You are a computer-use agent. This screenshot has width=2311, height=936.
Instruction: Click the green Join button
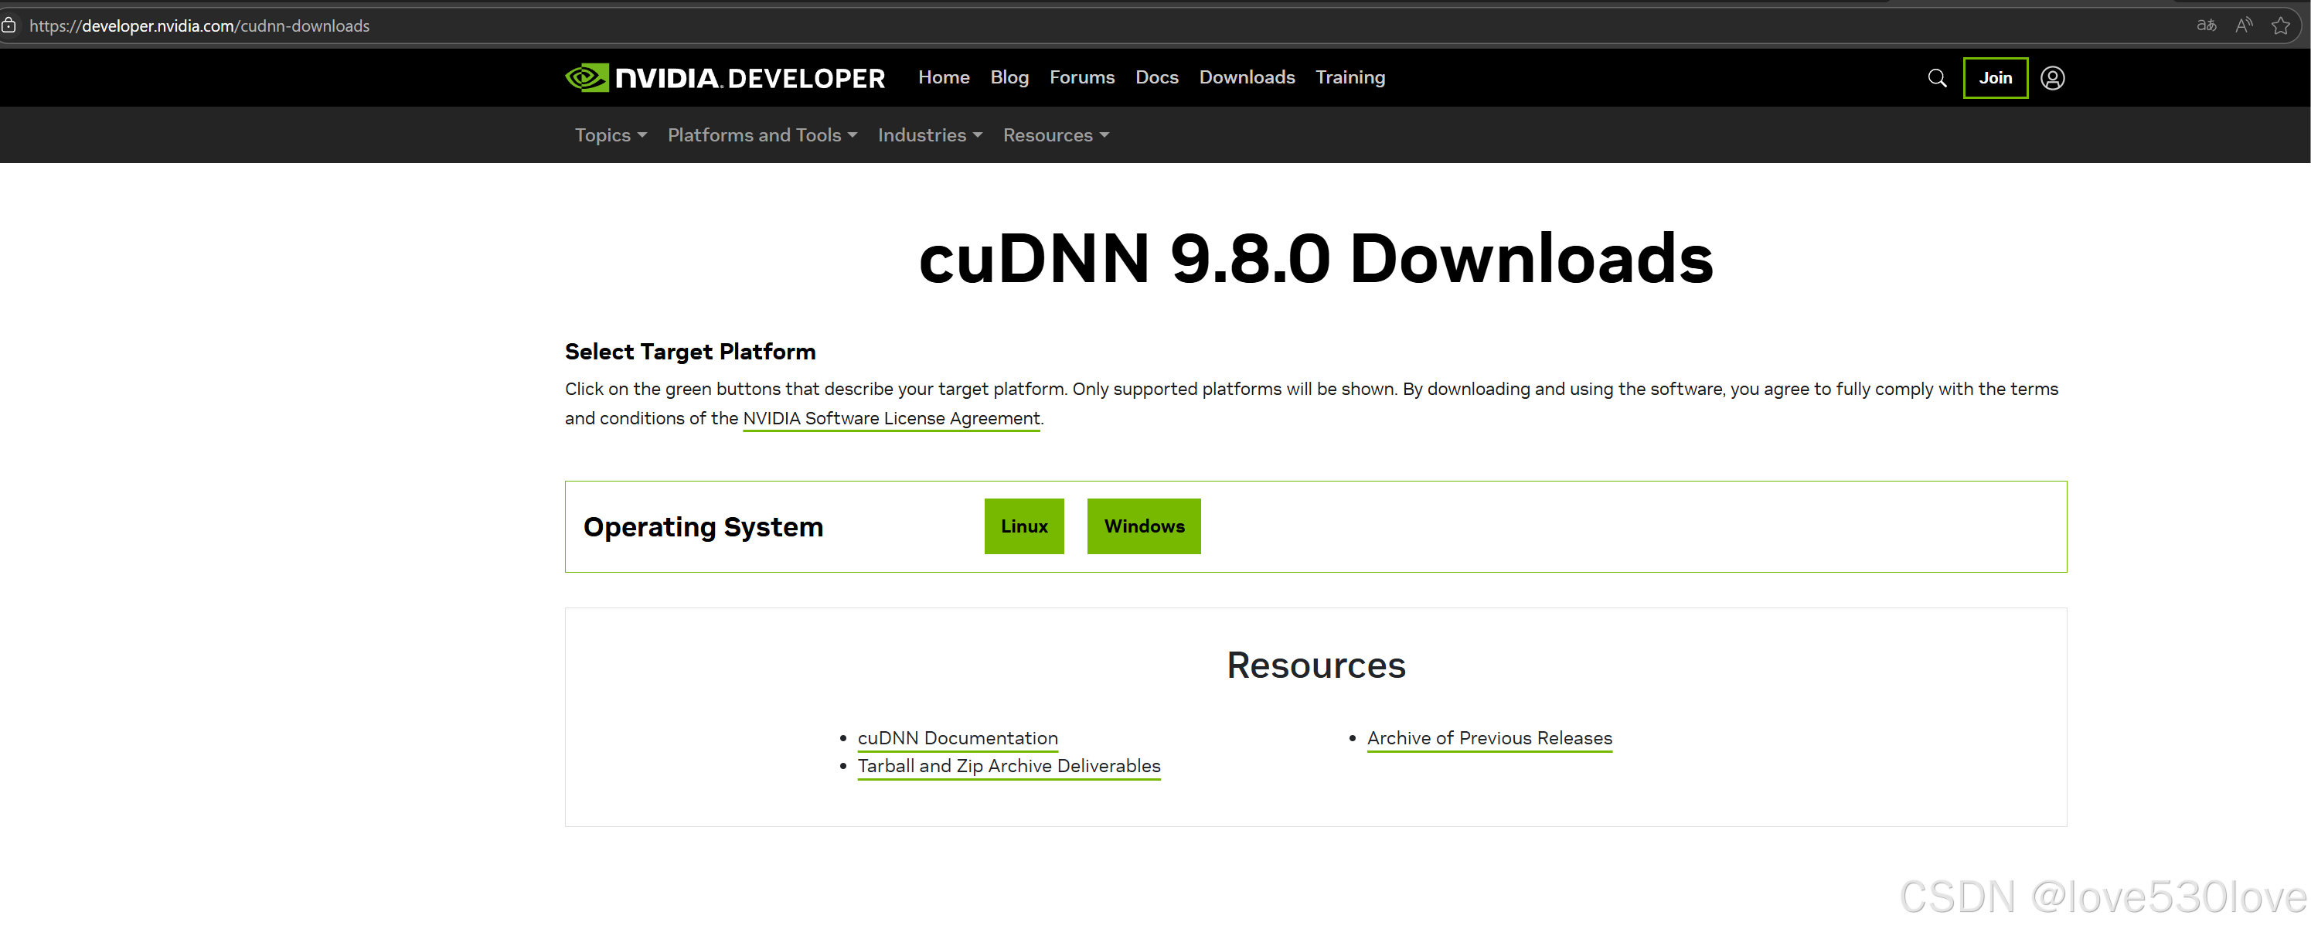coord(1994,78)
